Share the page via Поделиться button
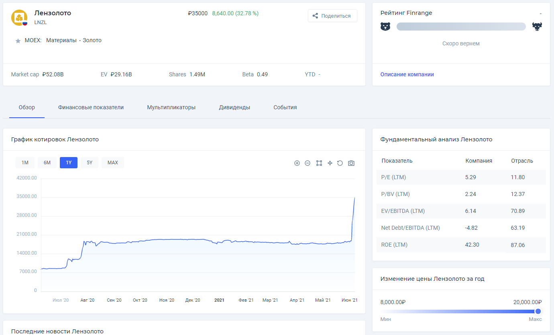 332,16
